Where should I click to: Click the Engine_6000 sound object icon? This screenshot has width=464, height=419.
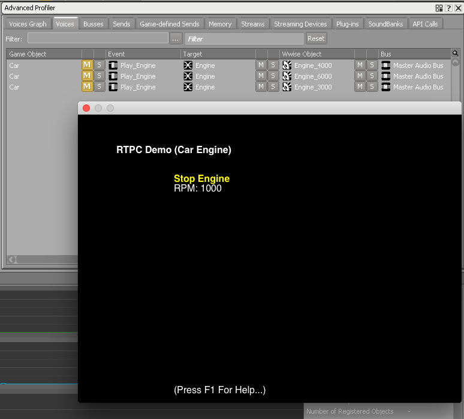pyautogui.click(x=287, y=76)
